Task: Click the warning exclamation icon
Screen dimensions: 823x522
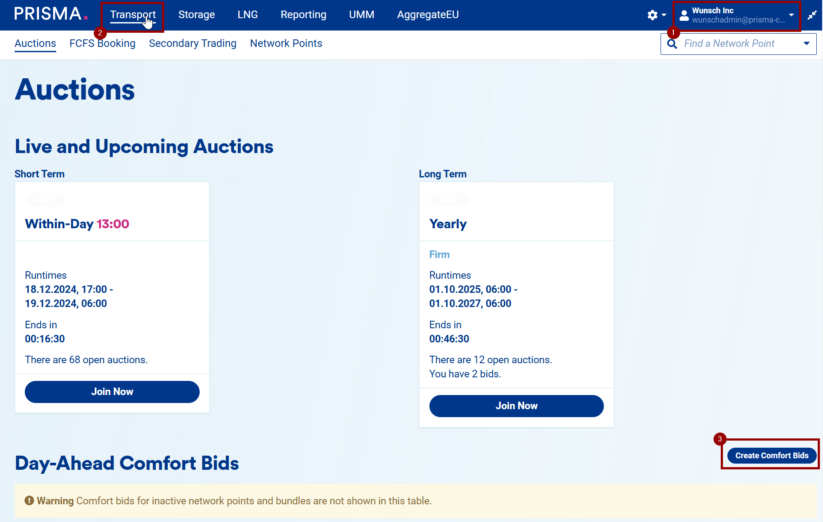Action: (x=29, y=501)
